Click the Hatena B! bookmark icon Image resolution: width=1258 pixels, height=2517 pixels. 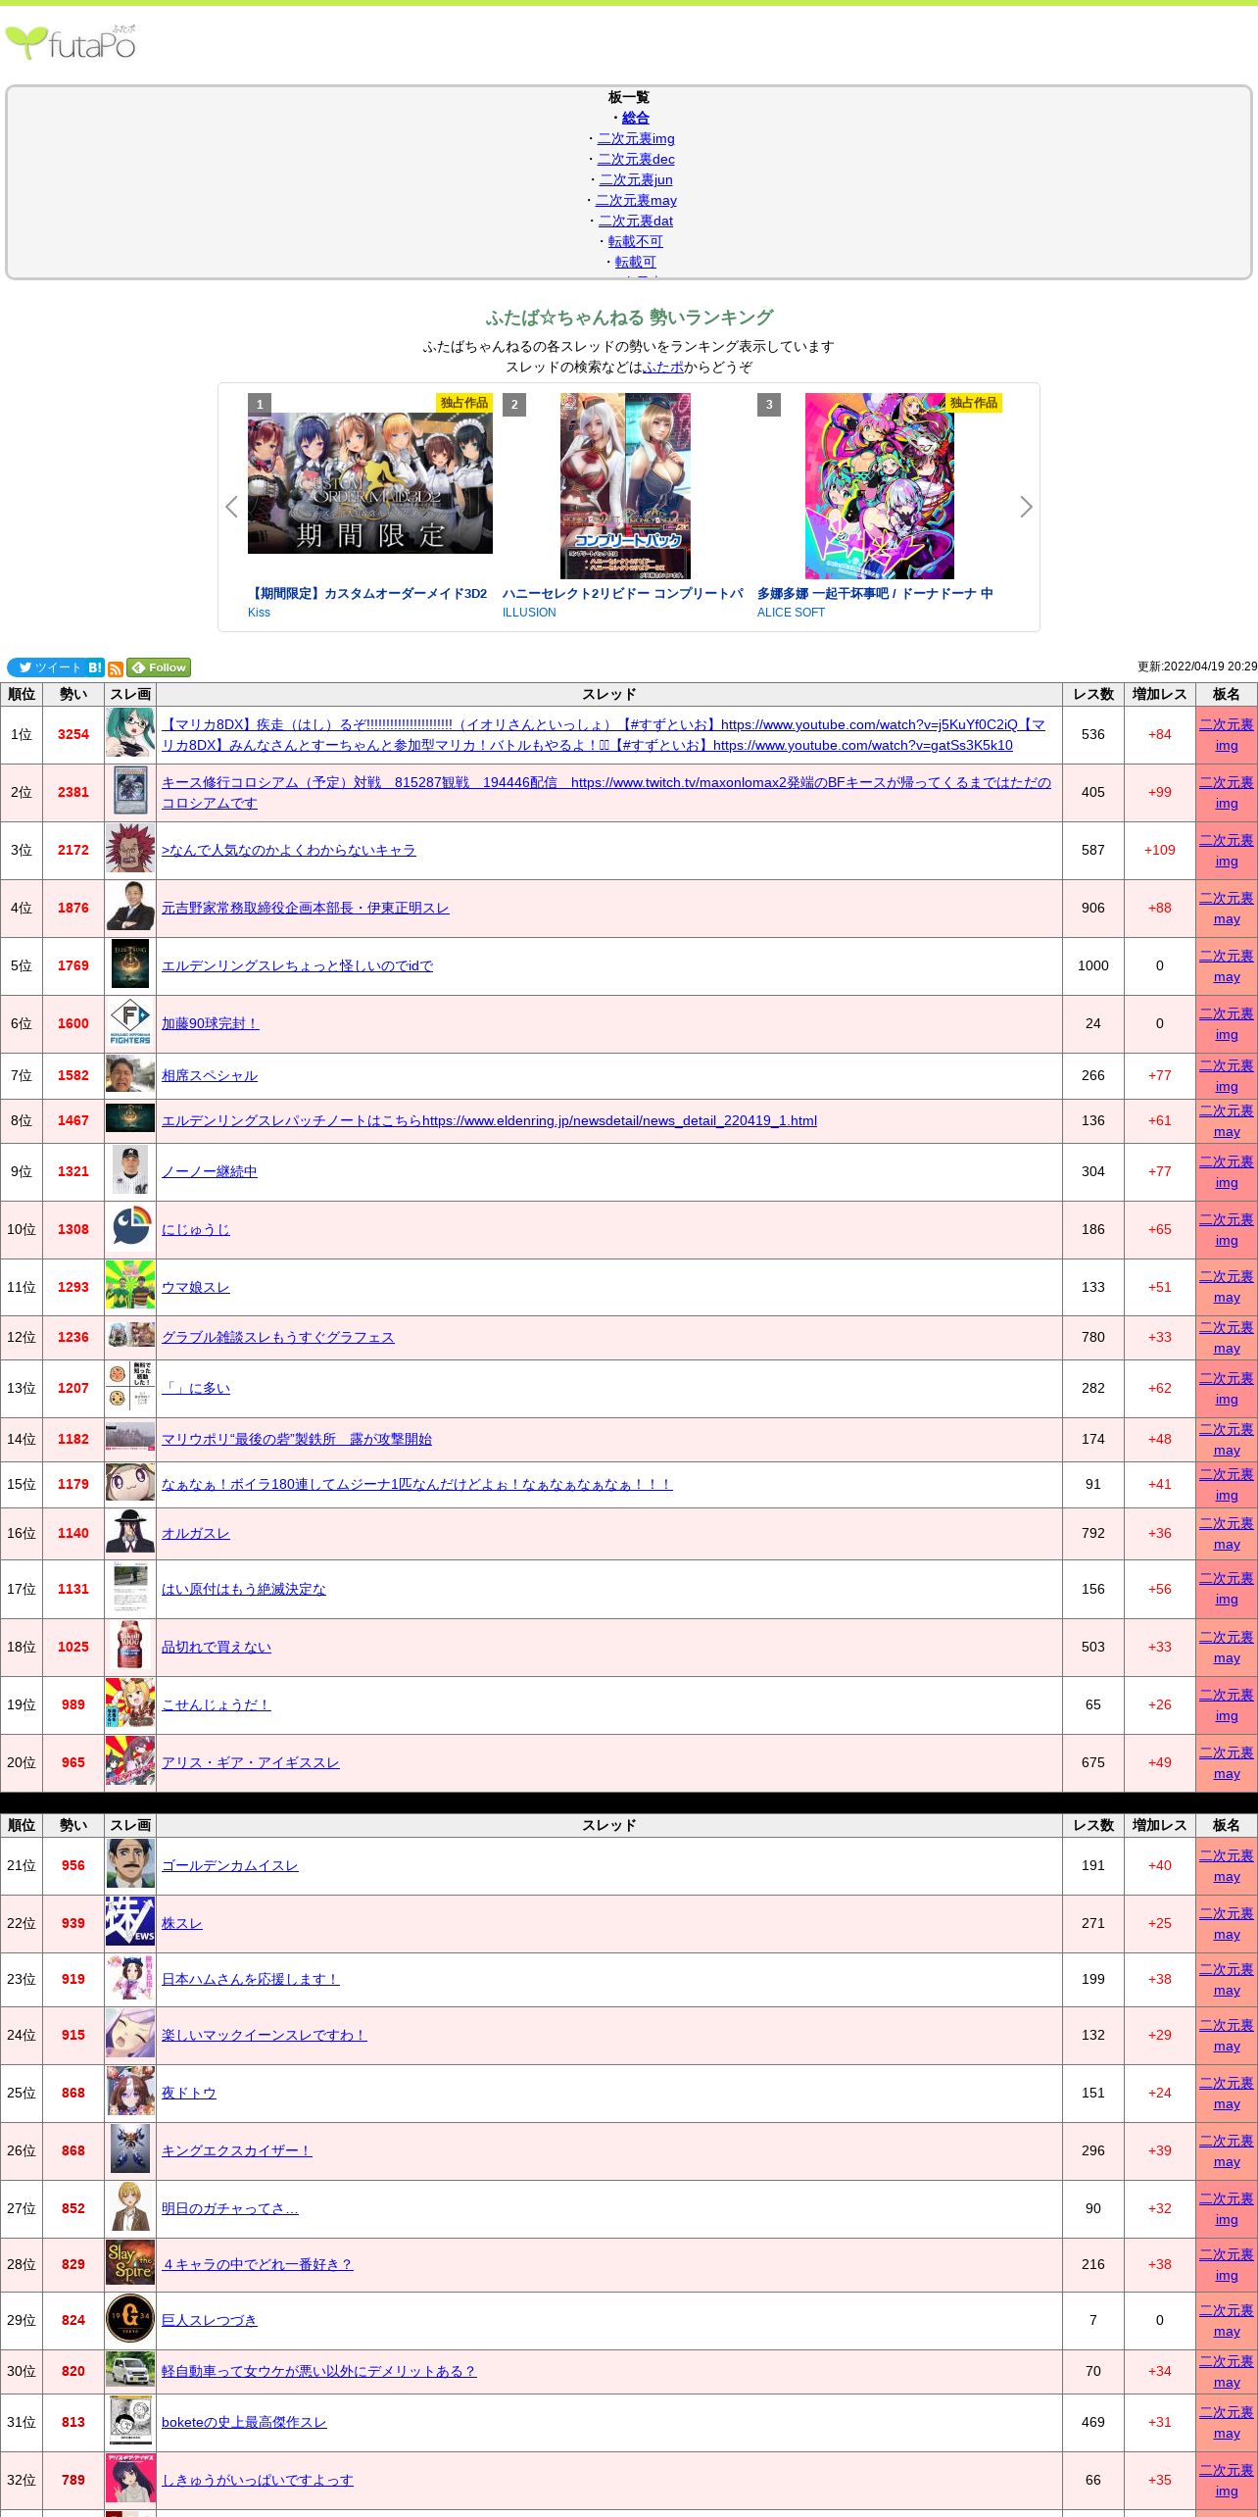pos(95,667)
